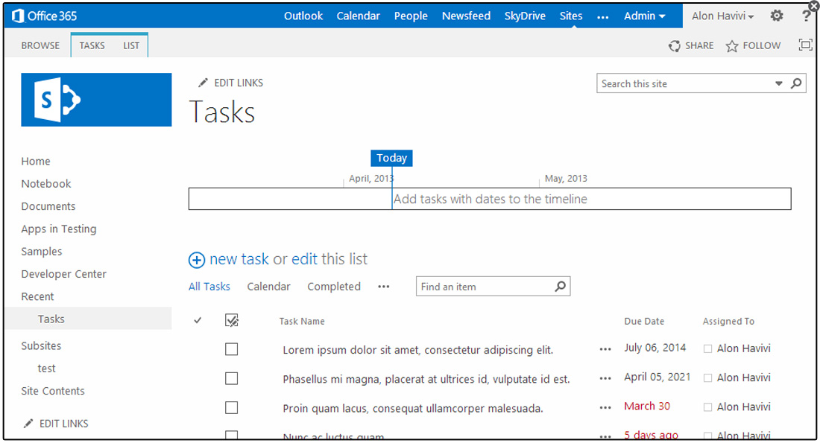Open Newsfeed in top navigation
The height and width of the screenshot is (443, 820).
(466, 16)
